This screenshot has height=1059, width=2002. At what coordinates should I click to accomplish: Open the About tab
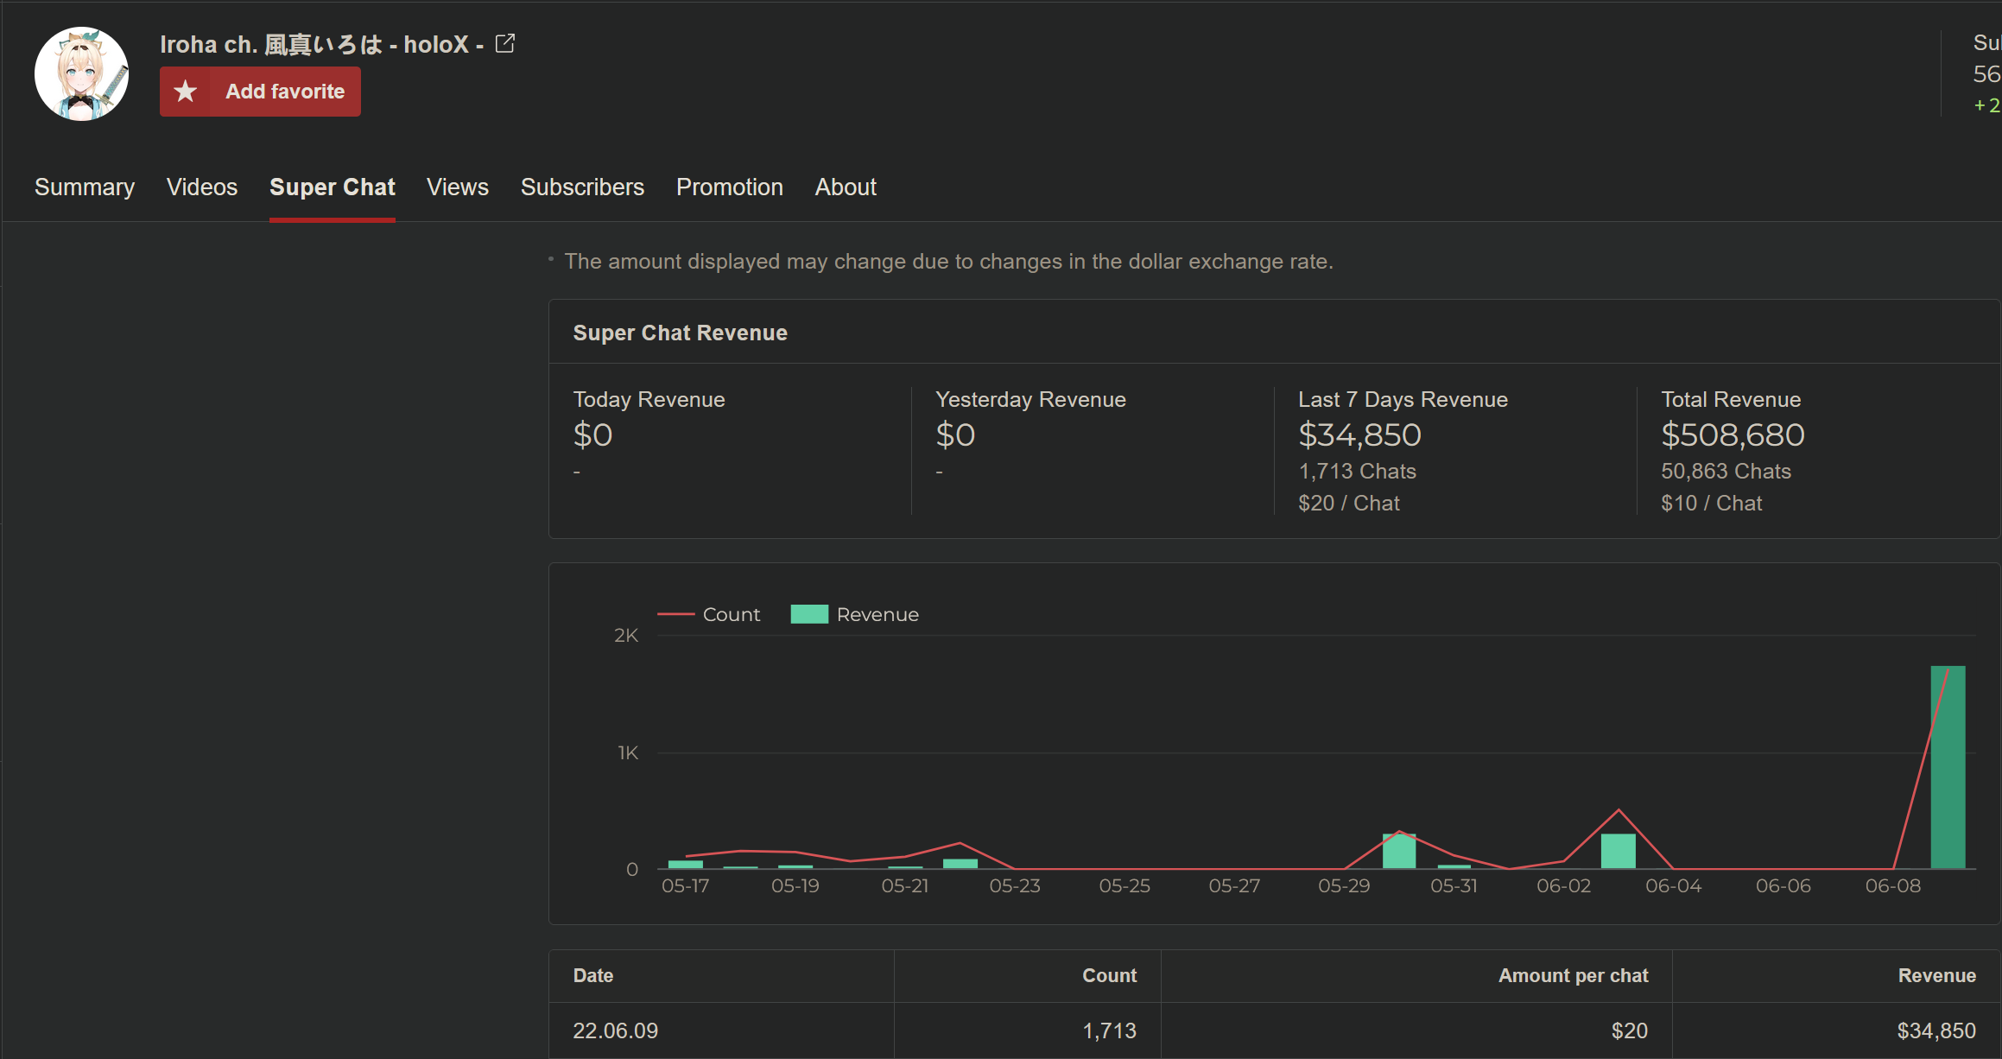[x=846, y=187]
